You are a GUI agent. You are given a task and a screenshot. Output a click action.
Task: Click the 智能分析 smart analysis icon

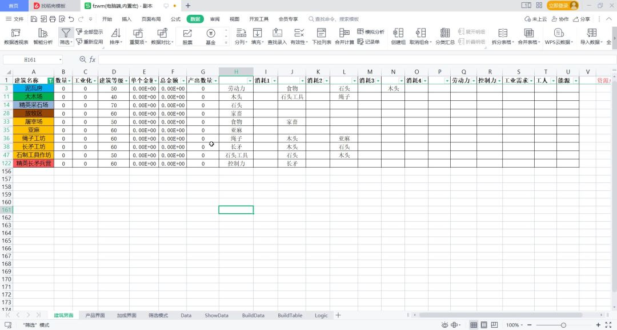43,36
